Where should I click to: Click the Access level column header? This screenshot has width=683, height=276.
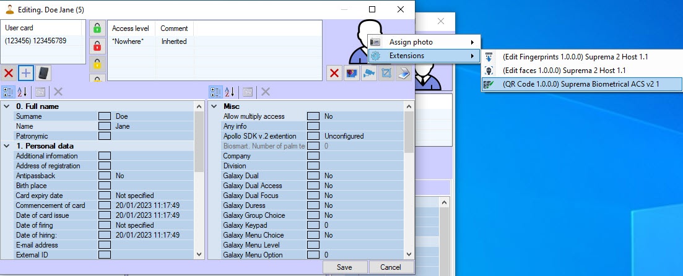[x=131, y=28]
